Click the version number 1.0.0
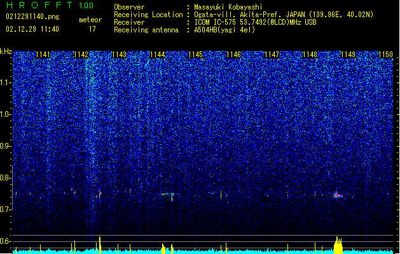The width and height of the screenshot is (400, 254). (86, 5)
